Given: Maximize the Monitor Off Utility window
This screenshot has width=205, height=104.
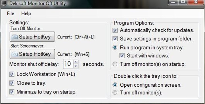Looking at the screenshot, I should point(183,2).
